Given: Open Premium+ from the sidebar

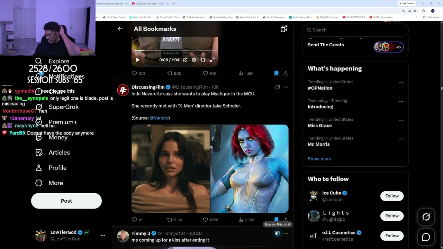Looking at the screenshot, I should 56,122.
